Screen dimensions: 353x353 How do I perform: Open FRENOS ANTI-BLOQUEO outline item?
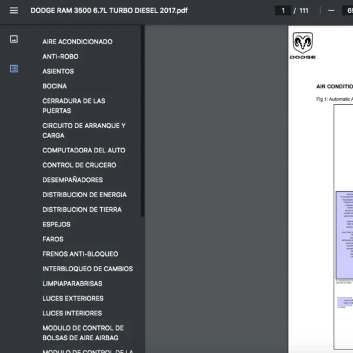pyautogui.click(x=80, y=254)
